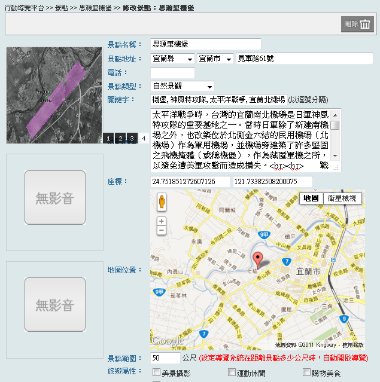Screen dimensions: 380x382
Task: Click route 9 shield near map bottom-right
Action: point(344,319)
